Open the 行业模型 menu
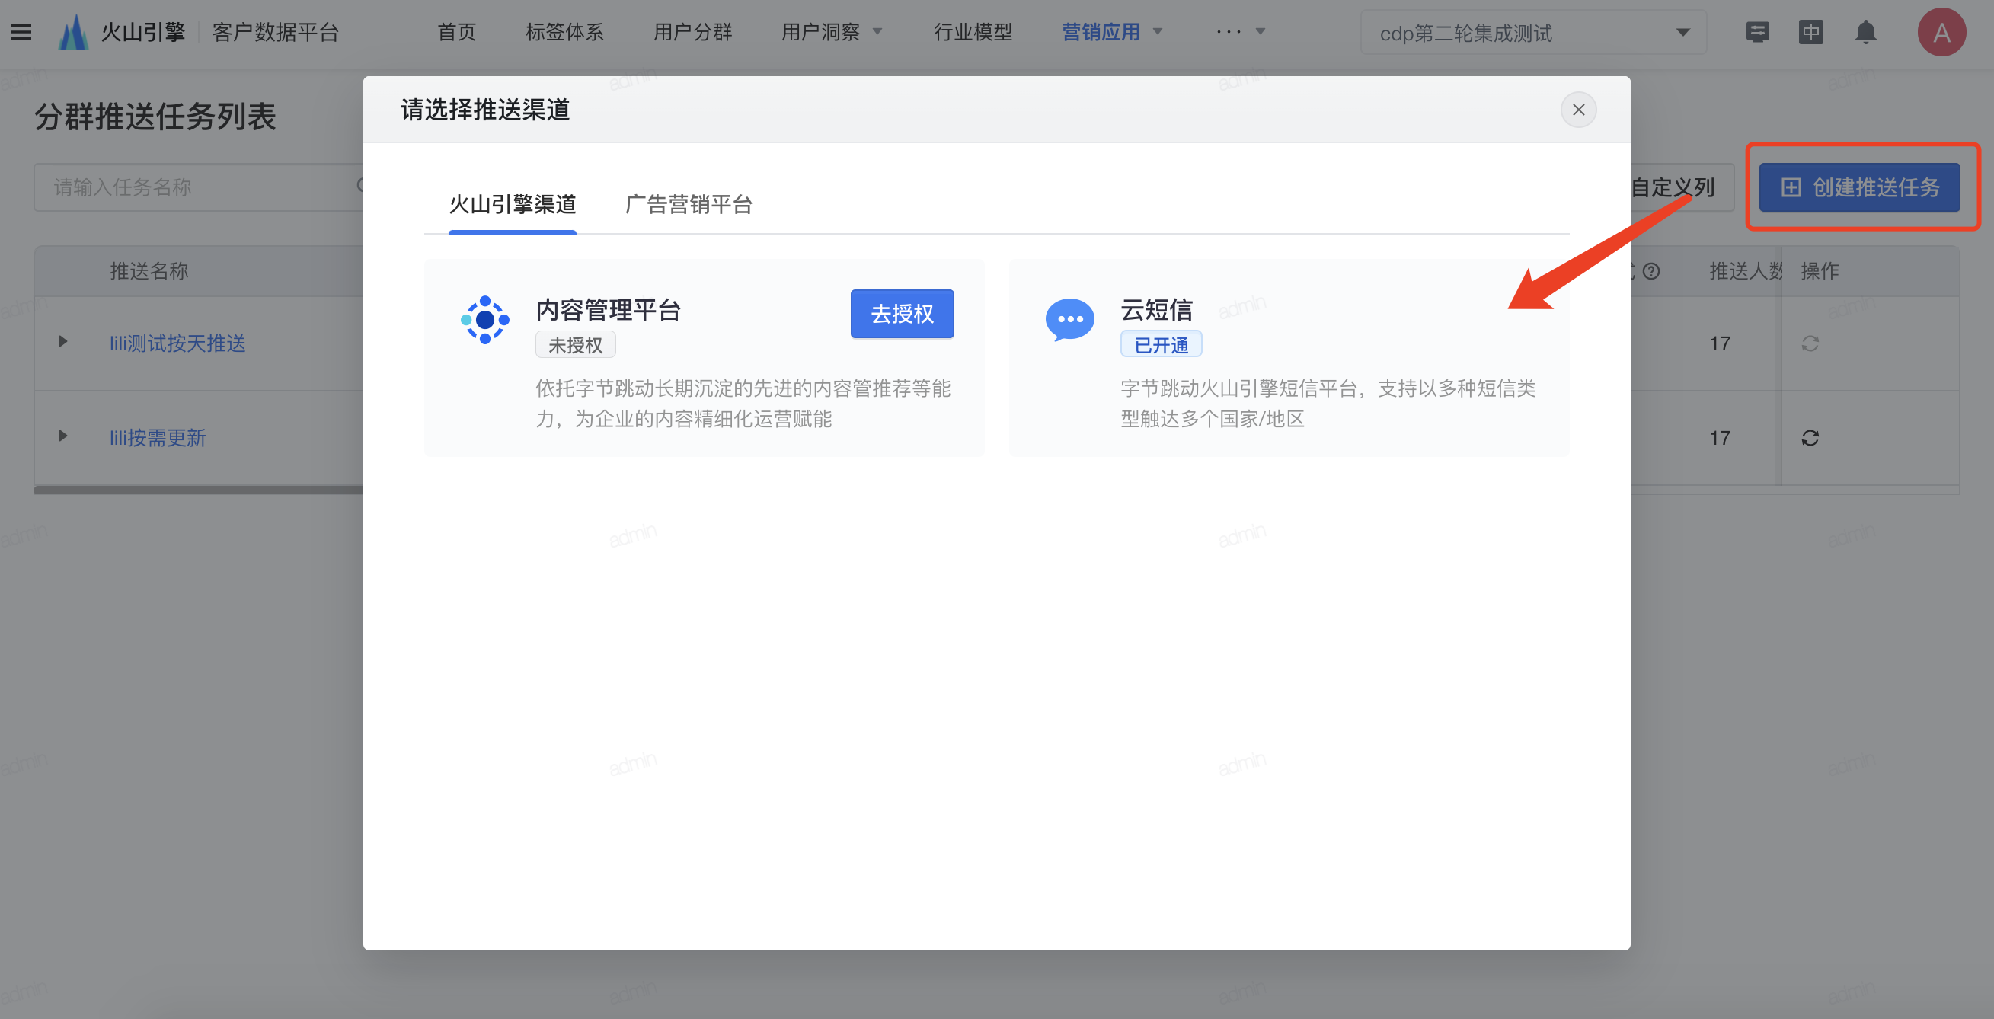1994x1019 pixels. click(972, 32)
